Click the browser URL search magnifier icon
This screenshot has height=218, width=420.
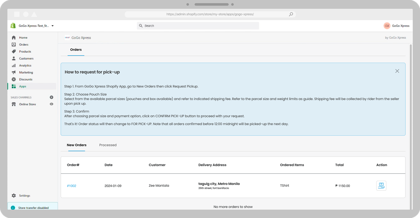(291, 14)
